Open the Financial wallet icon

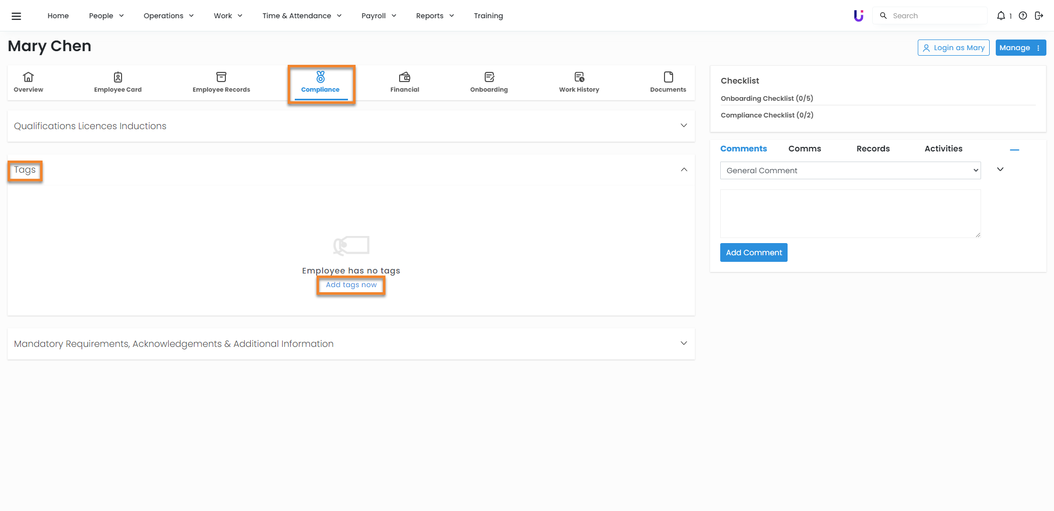point(404,77)
